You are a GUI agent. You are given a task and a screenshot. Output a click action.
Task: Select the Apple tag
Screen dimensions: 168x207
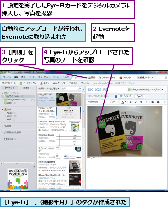coord(10,113)
